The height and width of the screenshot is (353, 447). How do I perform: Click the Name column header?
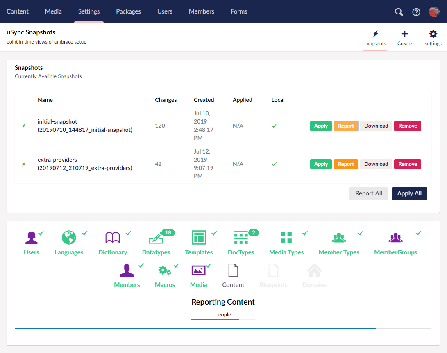pos(45,100)
